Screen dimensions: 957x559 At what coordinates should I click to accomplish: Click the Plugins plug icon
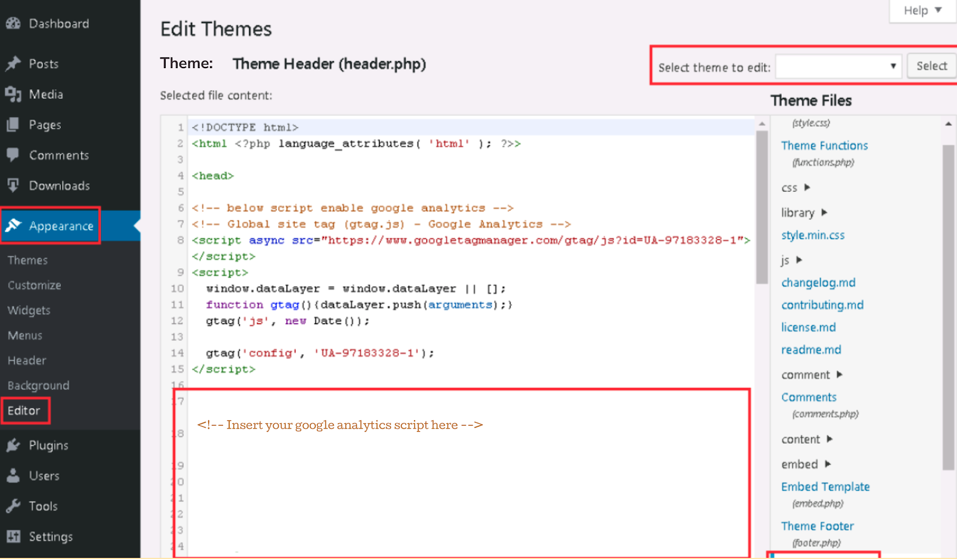click(x=13, y=445)
